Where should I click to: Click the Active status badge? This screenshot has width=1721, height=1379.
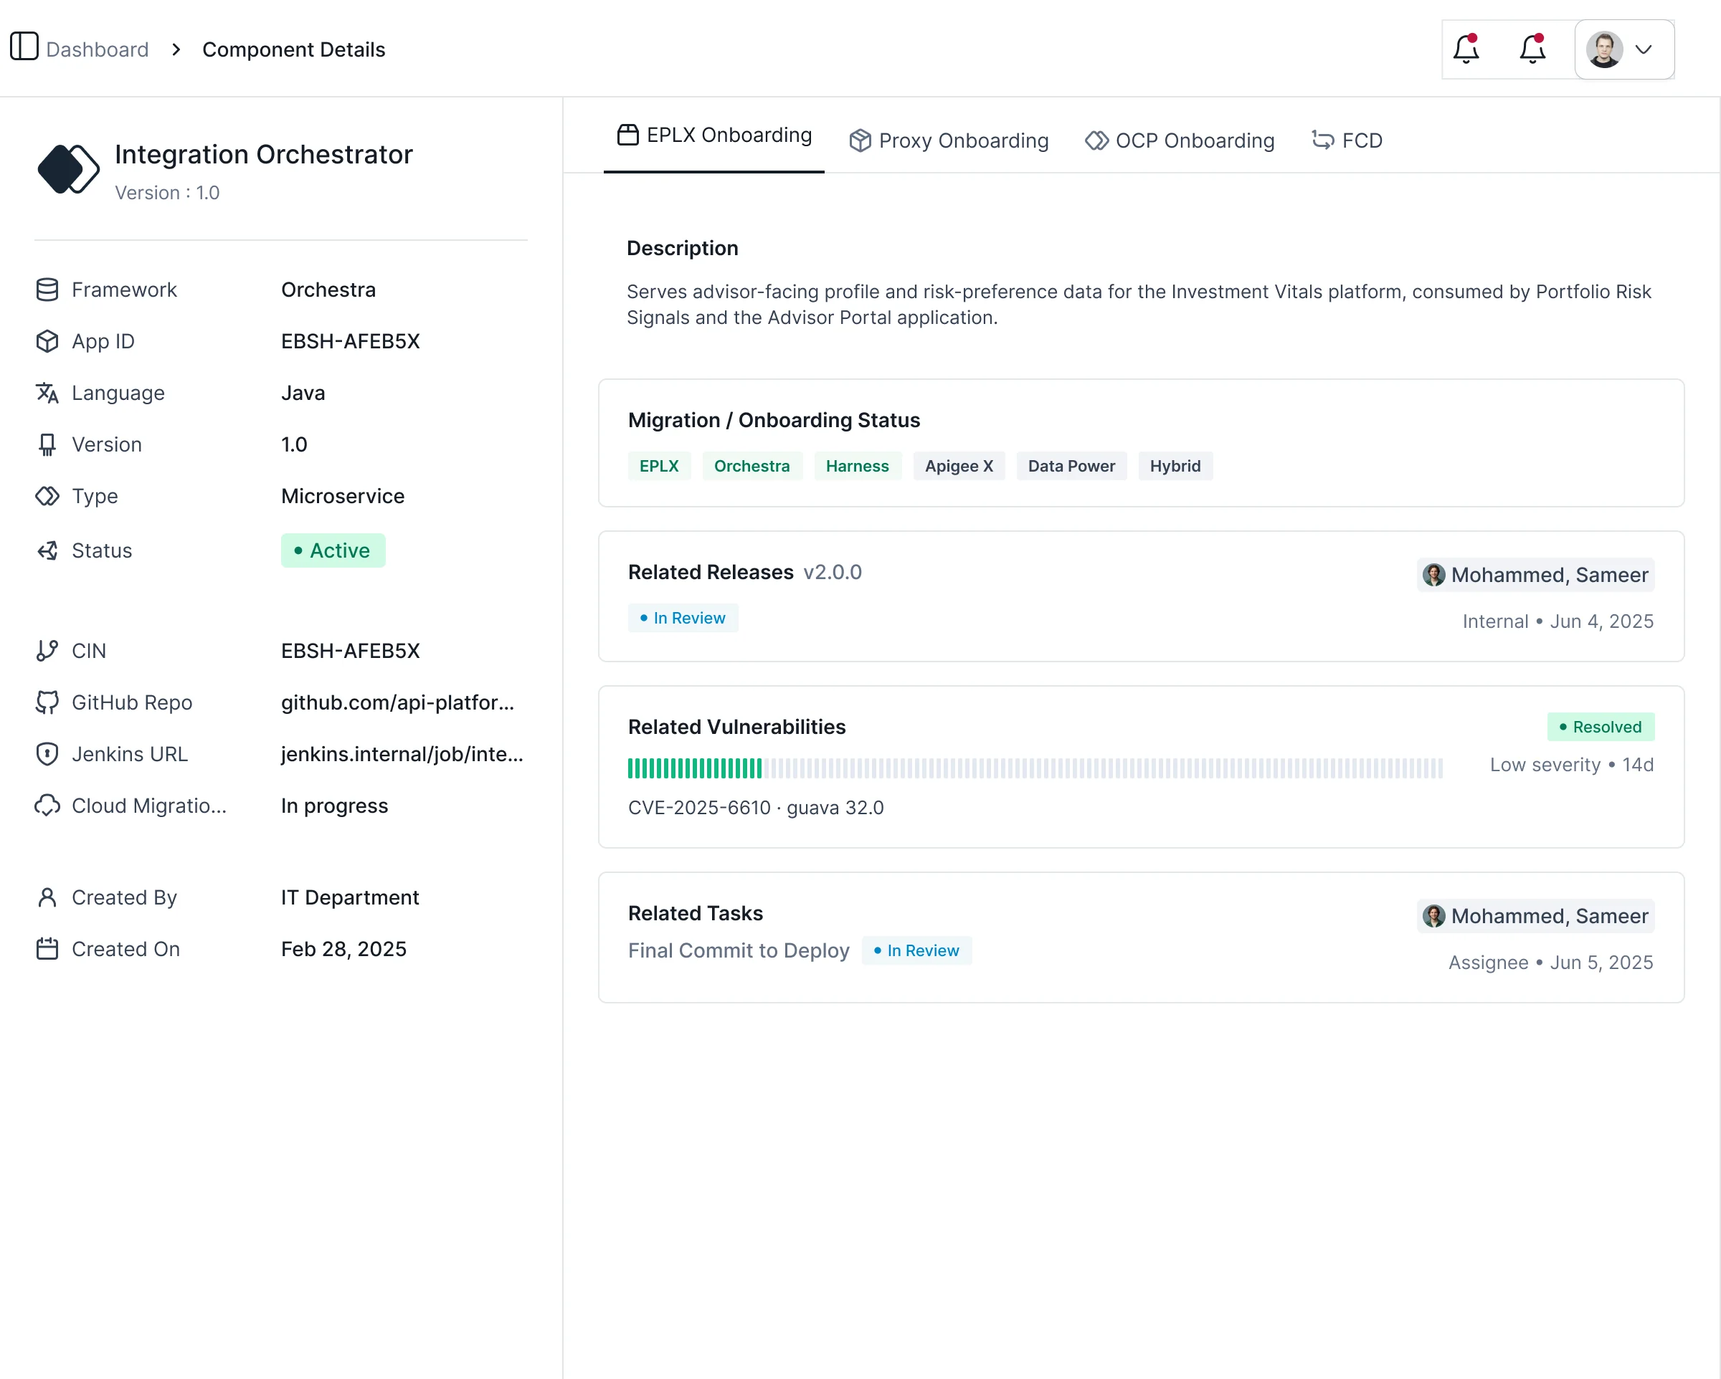(x=333, y=550)
